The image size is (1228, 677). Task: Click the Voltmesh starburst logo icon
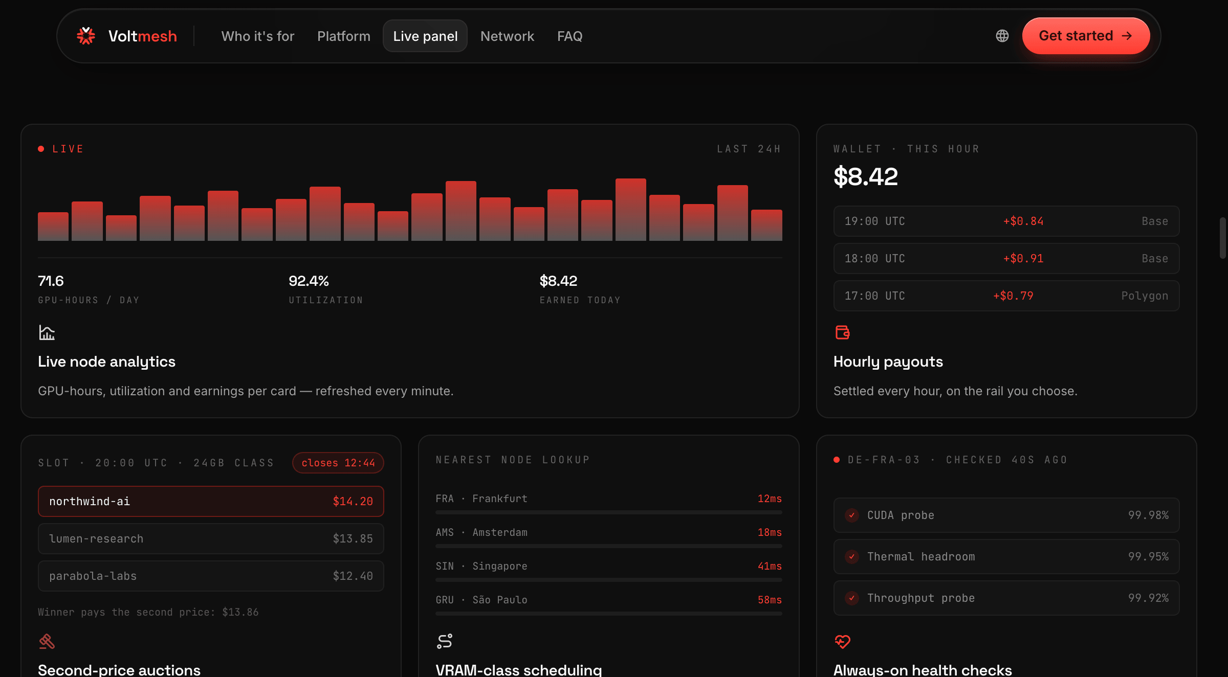[x=86, y=36]
